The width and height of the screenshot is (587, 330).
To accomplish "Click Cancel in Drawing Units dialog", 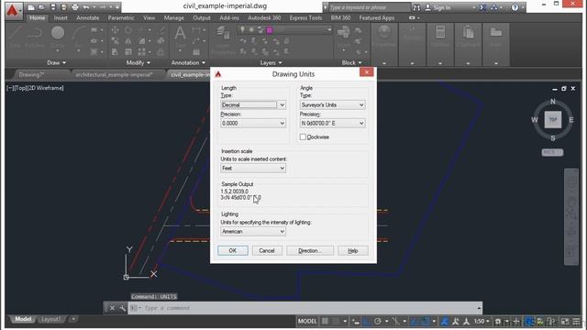I will coord(267,250).
